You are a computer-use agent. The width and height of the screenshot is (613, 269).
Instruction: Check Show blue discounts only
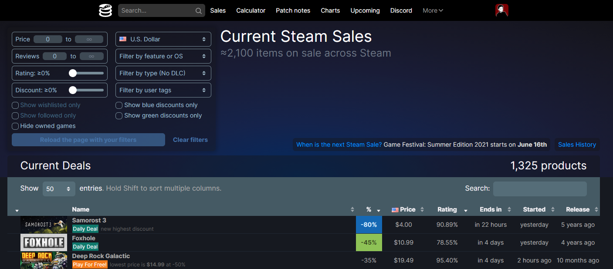pyautogui.click(x=119, y=105)
